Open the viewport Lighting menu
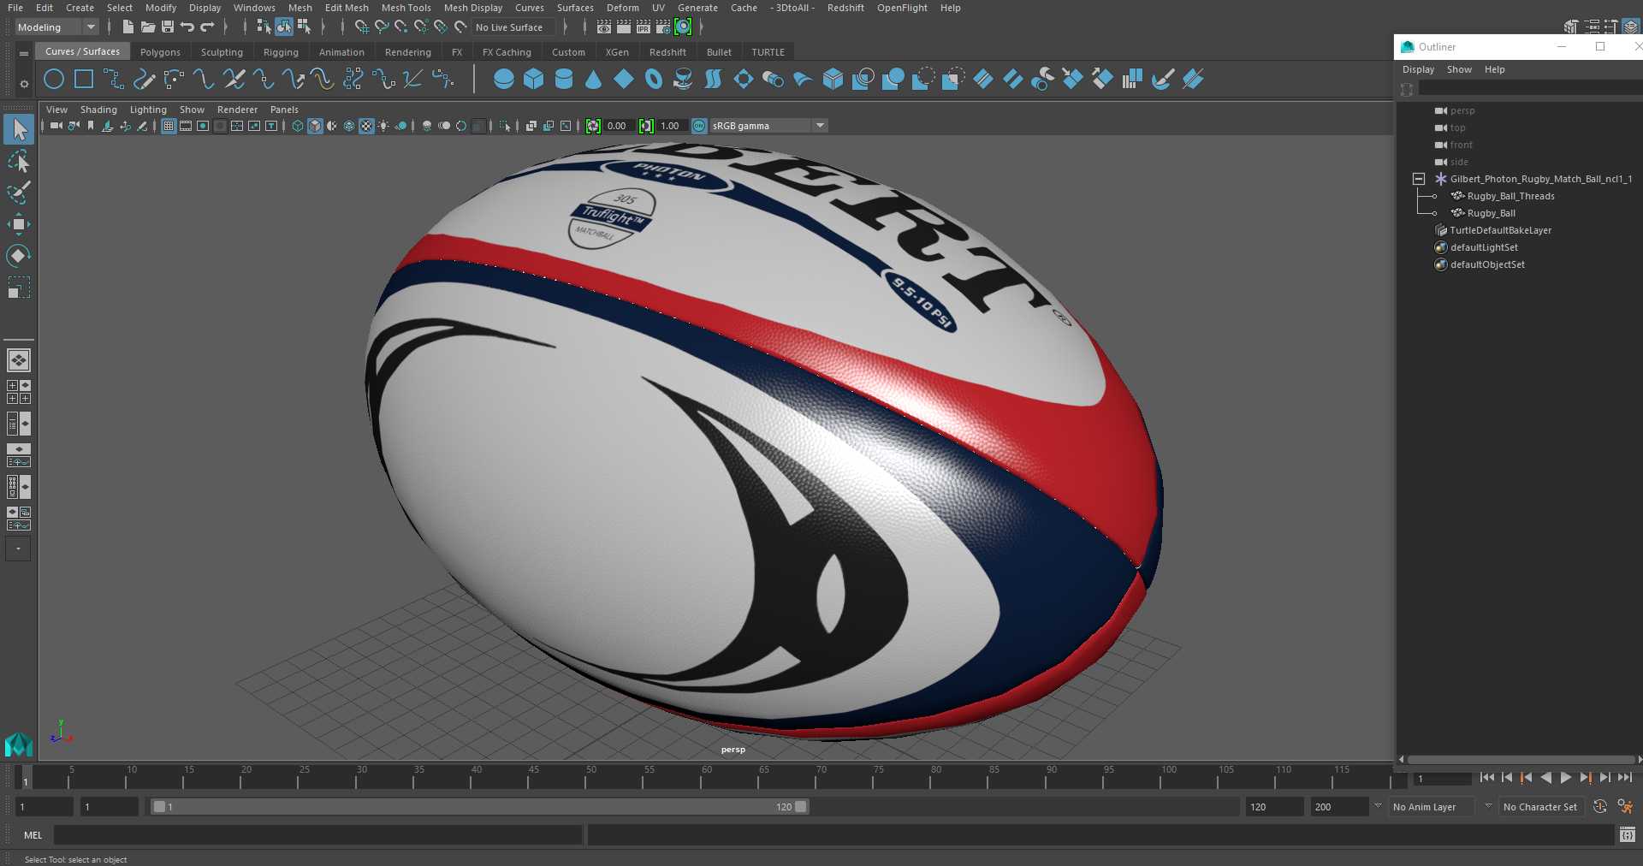 click(148, 110)
